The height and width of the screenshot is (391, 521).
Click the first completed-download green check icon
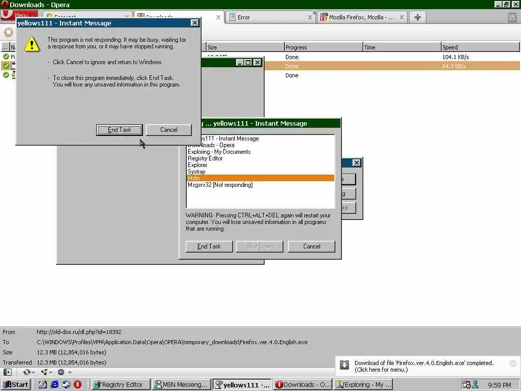coord(6,57)
